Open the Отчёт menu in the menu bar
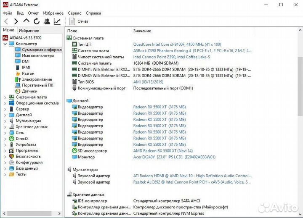 (33, 13)
